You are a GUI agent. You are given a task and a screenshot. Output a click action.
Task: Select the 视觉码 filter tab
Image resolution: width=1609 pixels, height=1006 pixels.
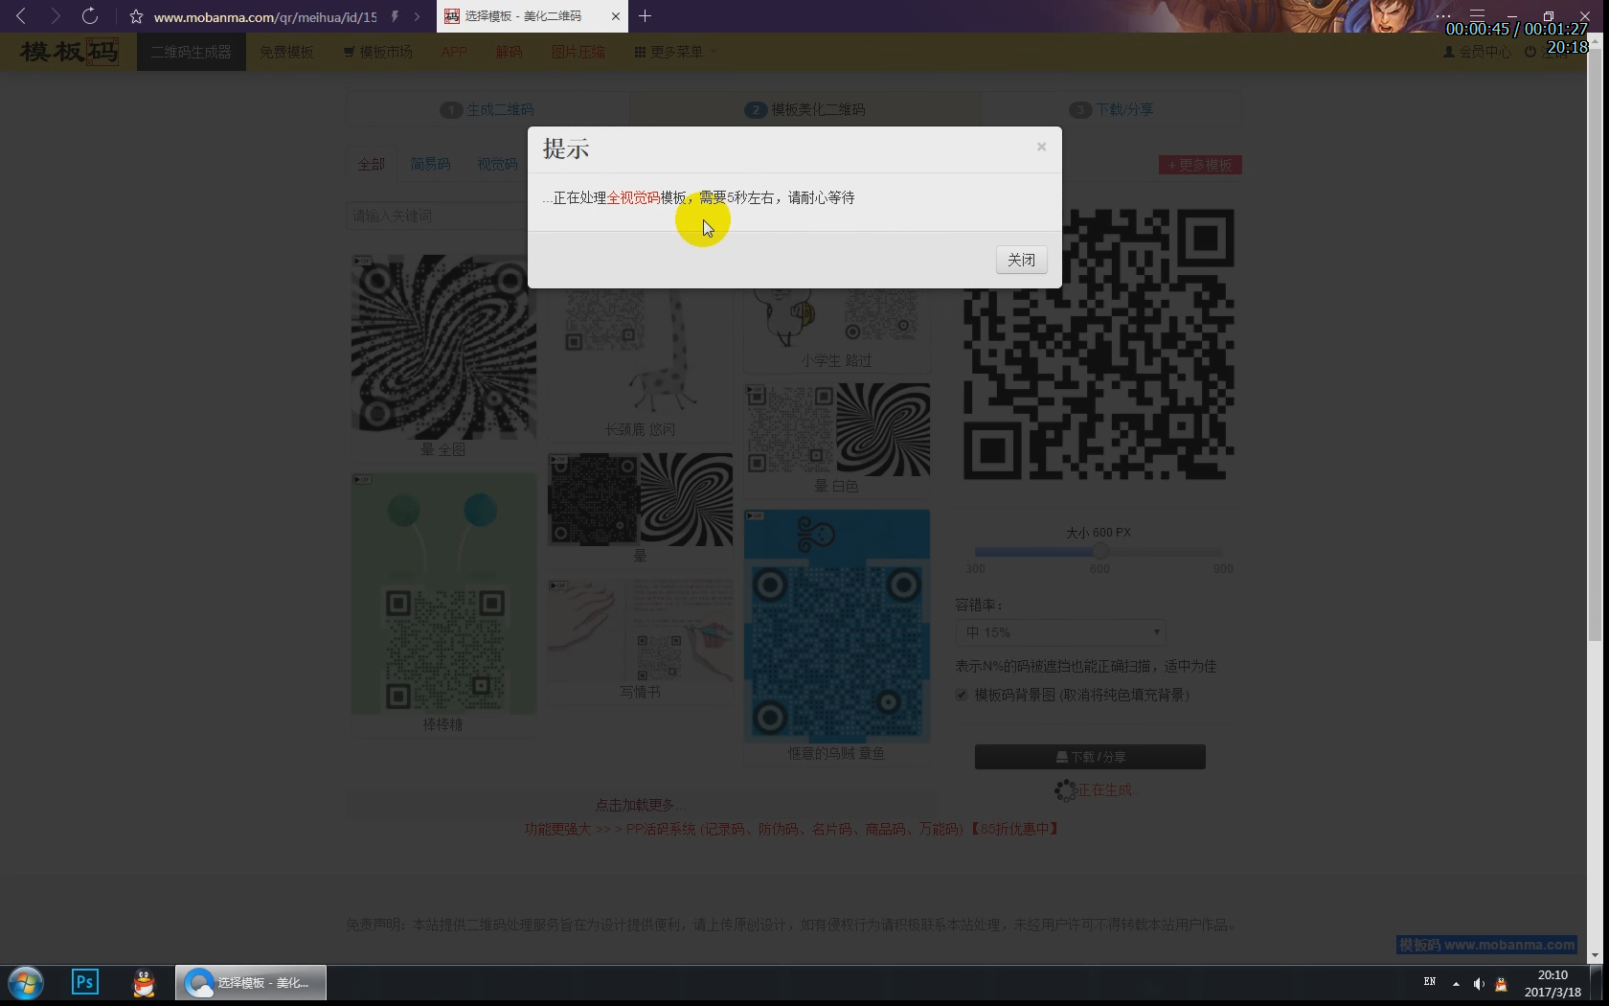coord(497,164)
